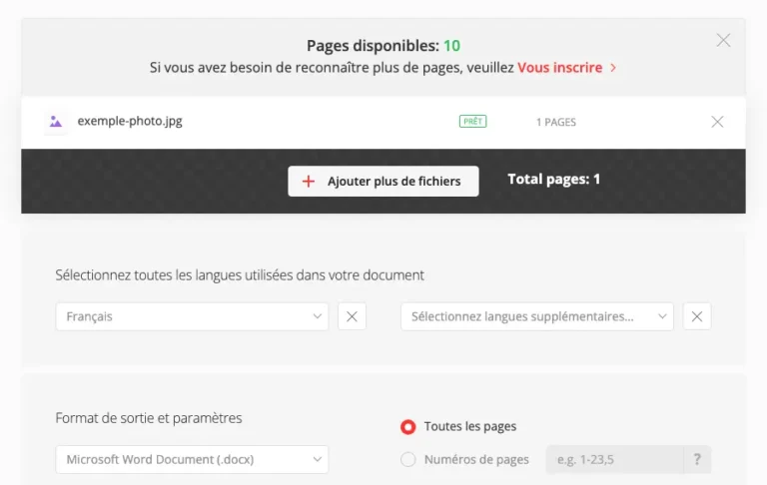Click Sélectionnez toutes les langues heading

tap(240, 275)
